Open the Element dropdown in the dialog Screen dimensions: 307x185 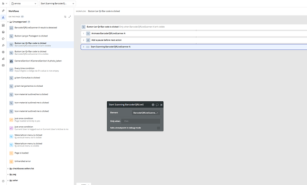tap(146, 113)
